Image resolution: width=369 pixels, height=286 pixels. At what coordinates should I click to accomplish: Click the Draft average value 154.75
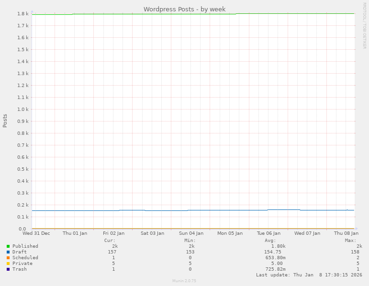point(272,252)
